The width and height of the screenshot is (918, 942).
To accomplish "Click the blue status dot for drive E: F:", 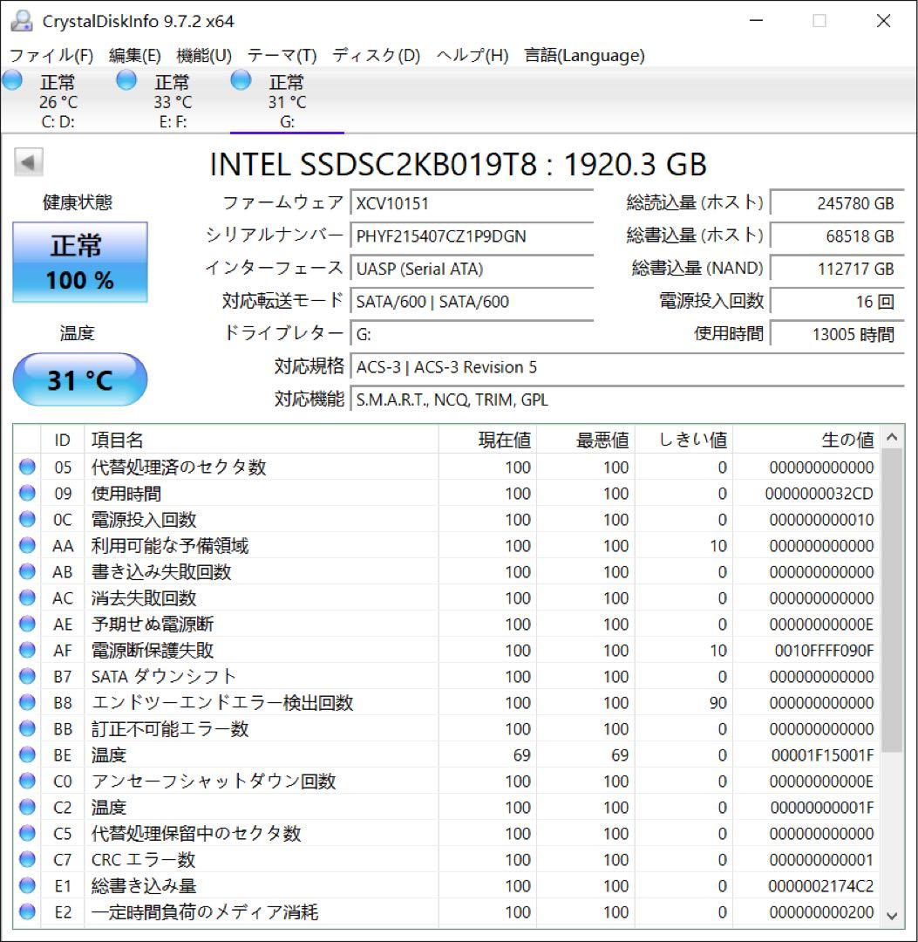I will point(126,79).
